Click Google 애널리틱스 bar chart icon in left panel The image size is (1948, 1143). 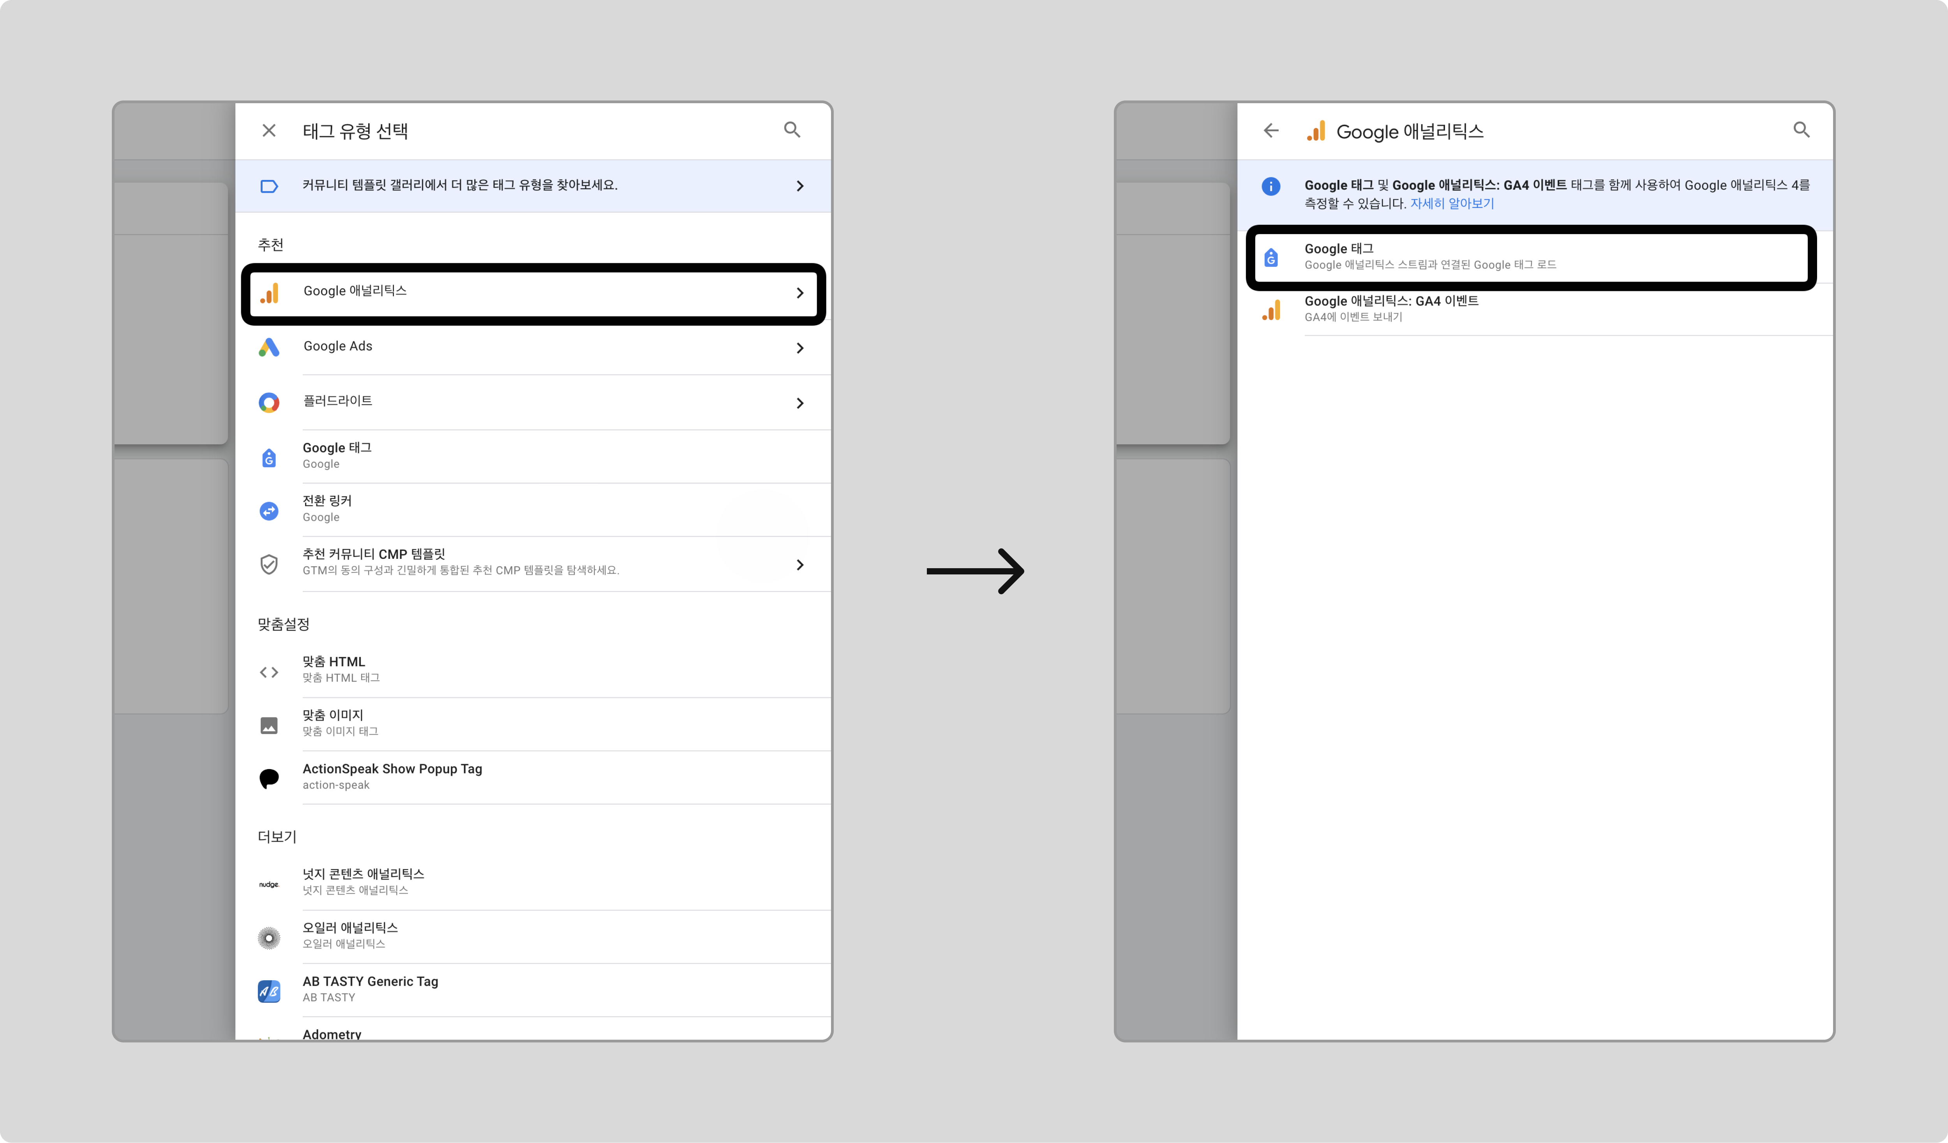(269, 293)
